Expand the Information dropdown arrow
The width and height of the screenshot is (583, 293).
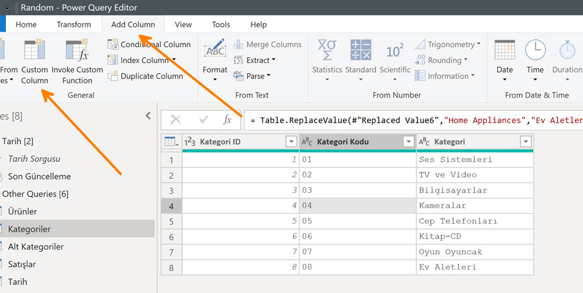(x=473, y=76)
